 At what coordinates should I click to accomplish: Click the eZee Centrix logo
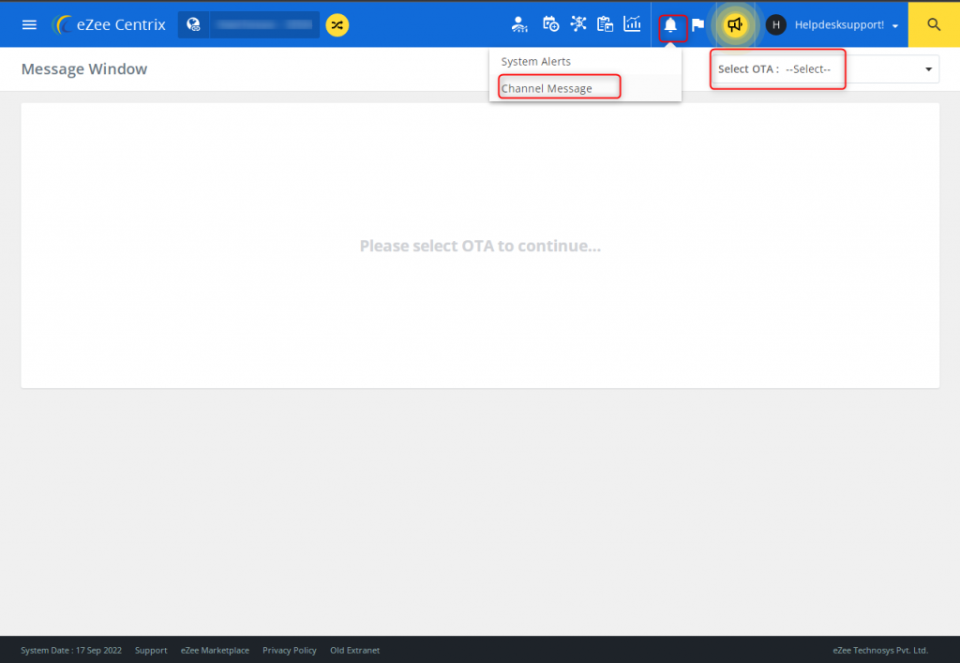[x=109, y=25]
